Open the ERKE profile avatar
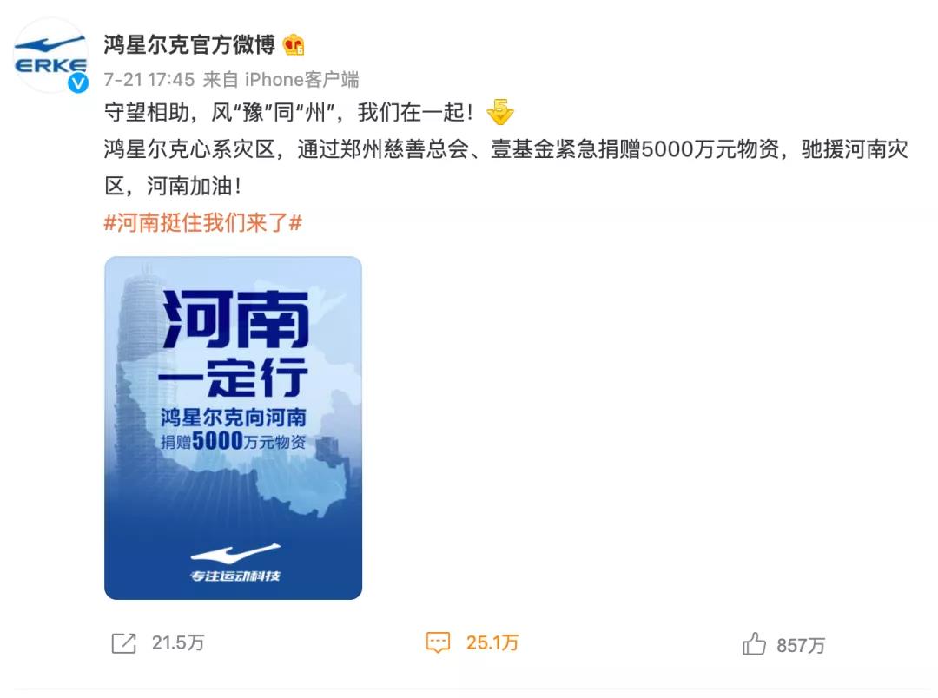Screen dimensions: 938x698 point(50,55)
